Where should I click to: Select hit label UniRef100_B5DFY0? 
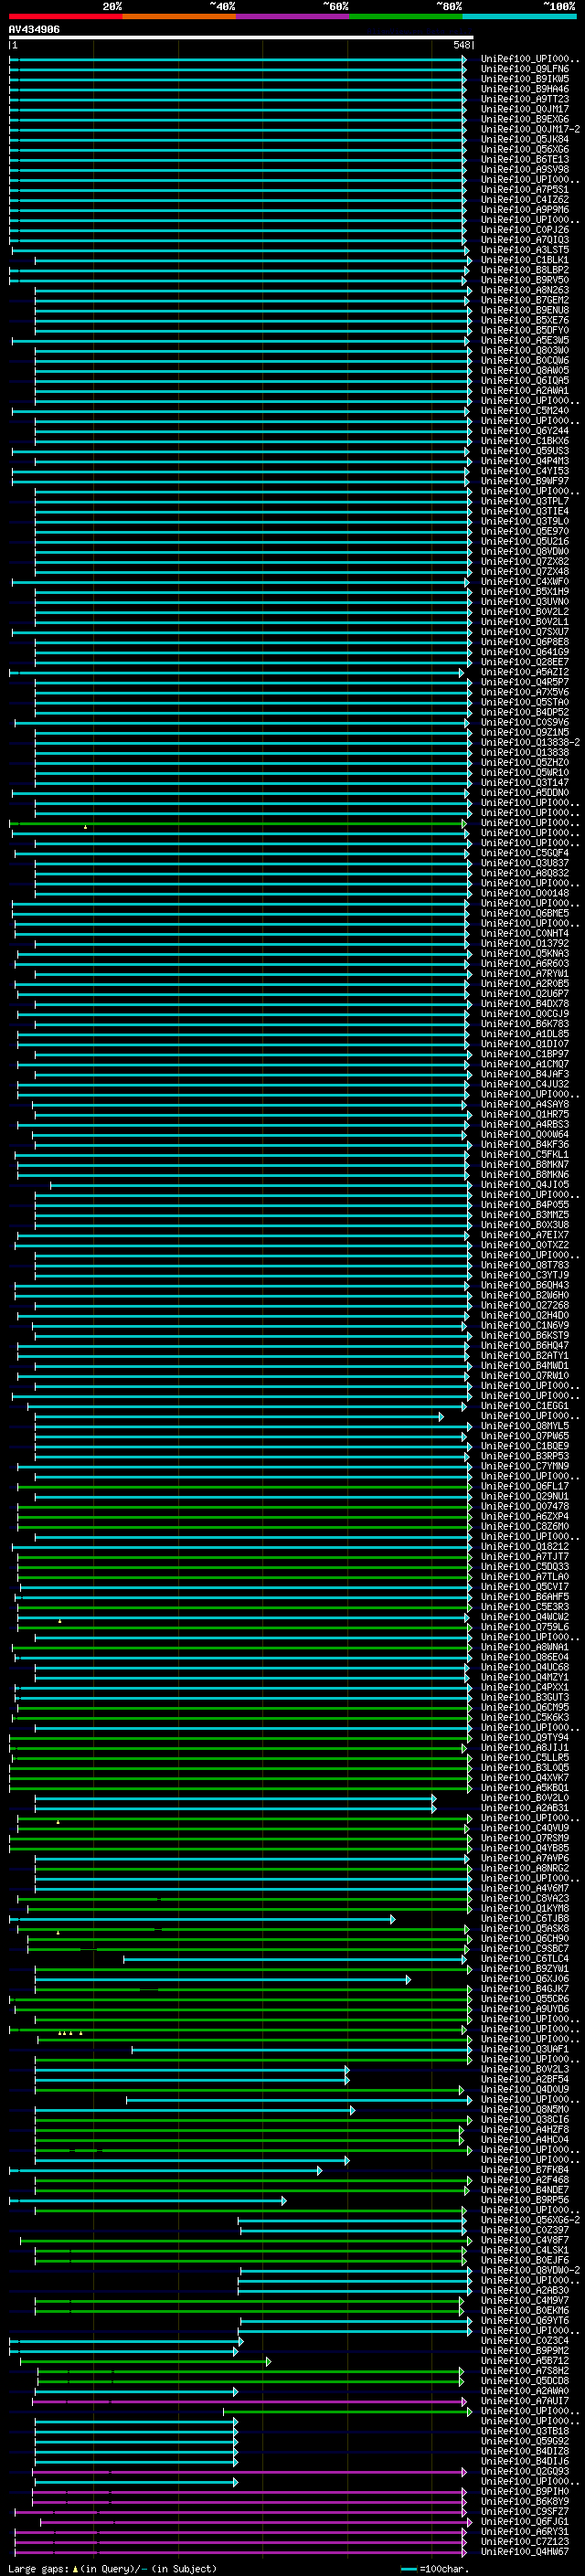point(525,330)
